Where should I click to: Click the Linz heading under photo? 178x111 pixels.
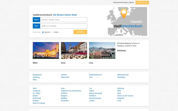[91, 63]
